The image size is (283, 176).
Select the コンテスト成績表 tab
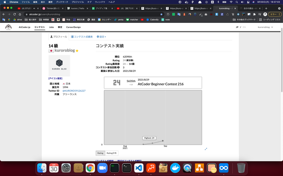click(x=82, y=37)
